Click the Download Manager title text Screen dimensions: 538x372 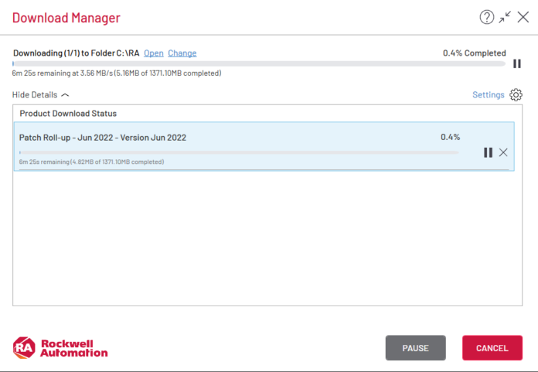click(66, 17)
